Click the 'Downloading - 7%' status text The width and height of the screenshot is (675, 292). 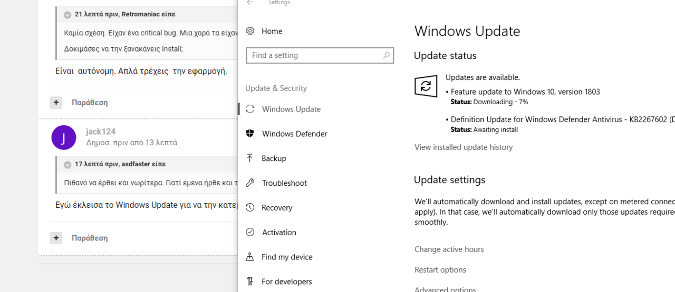coord(500,102)
